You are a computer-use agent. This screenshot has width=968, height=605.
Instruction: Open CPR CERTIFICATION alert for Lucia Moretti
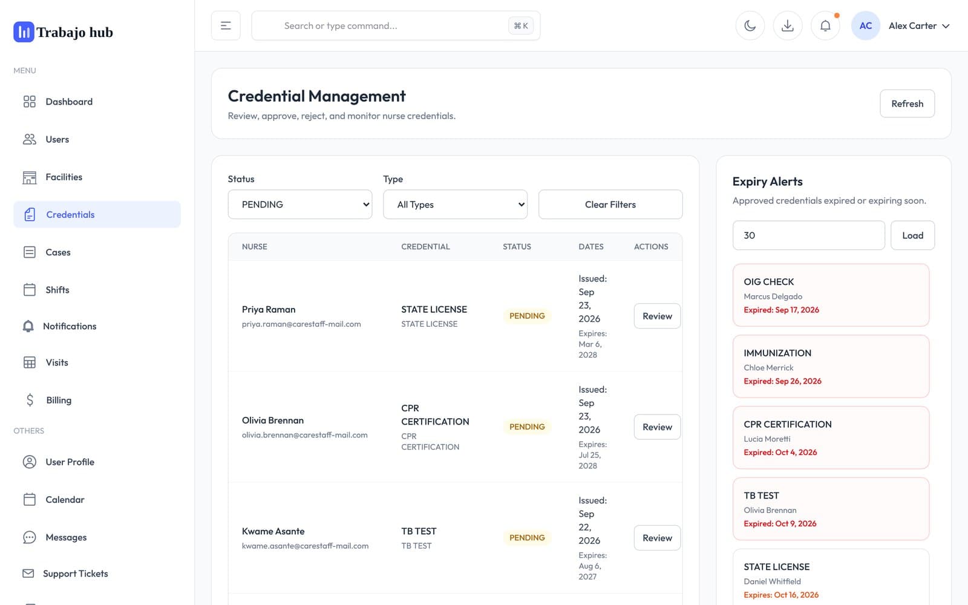pyautogui.click(x=831, y=438)
